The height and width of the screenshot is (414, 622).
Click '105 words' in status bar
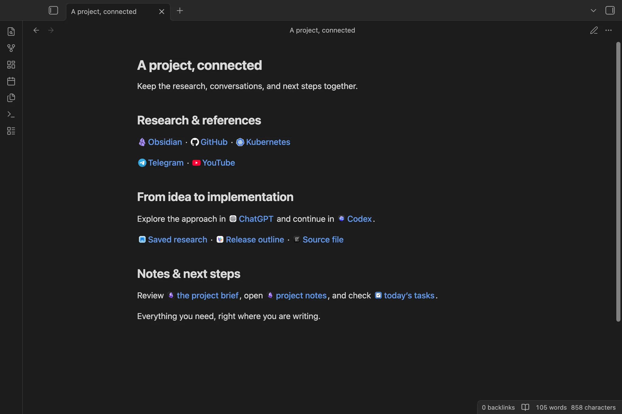551,407
